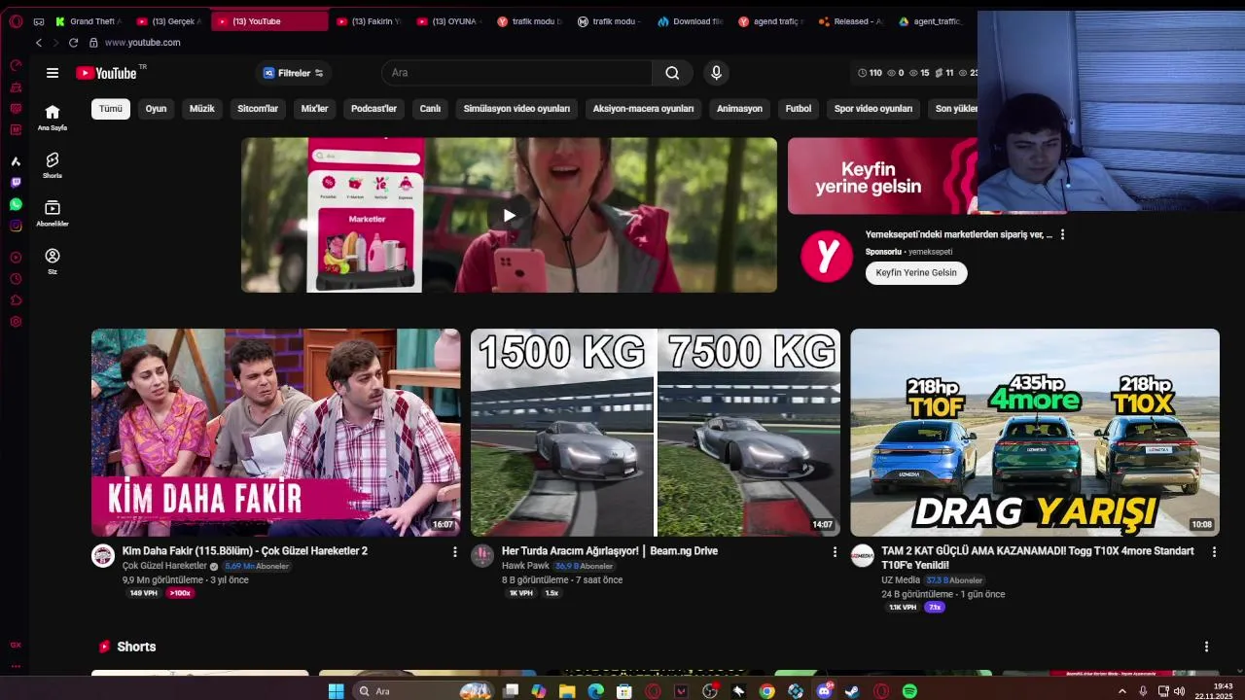1245x700 pixels.
Task: Open the Shorts section options menu
Action: pos(1206,647)
